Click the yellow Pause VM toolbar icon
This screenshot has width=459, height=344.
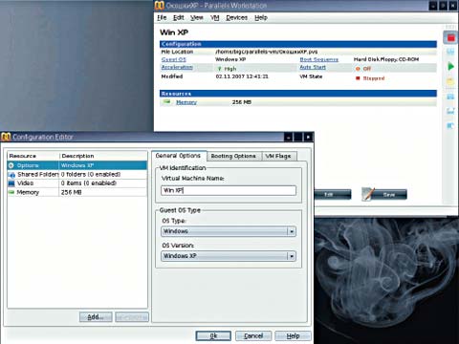click(x=450, y=81)
